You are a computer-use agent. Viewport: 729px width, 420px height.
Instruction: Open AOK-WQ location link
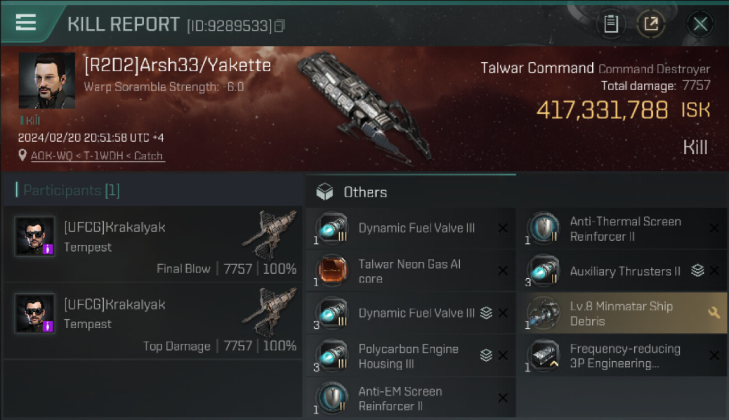click(97, 156)
